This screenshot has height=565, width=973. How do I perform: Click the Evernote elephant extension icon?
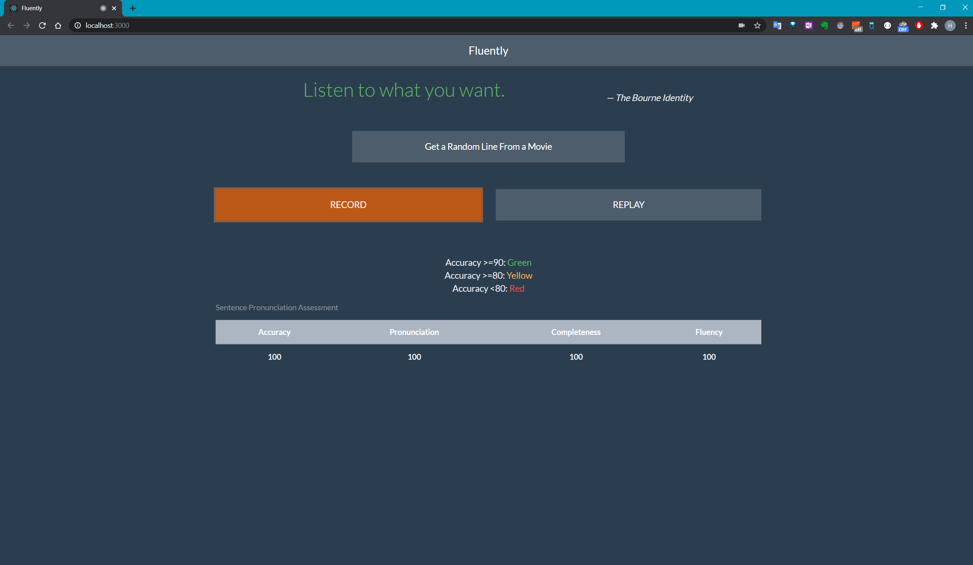pyautogui.click(x=824, y=26)
